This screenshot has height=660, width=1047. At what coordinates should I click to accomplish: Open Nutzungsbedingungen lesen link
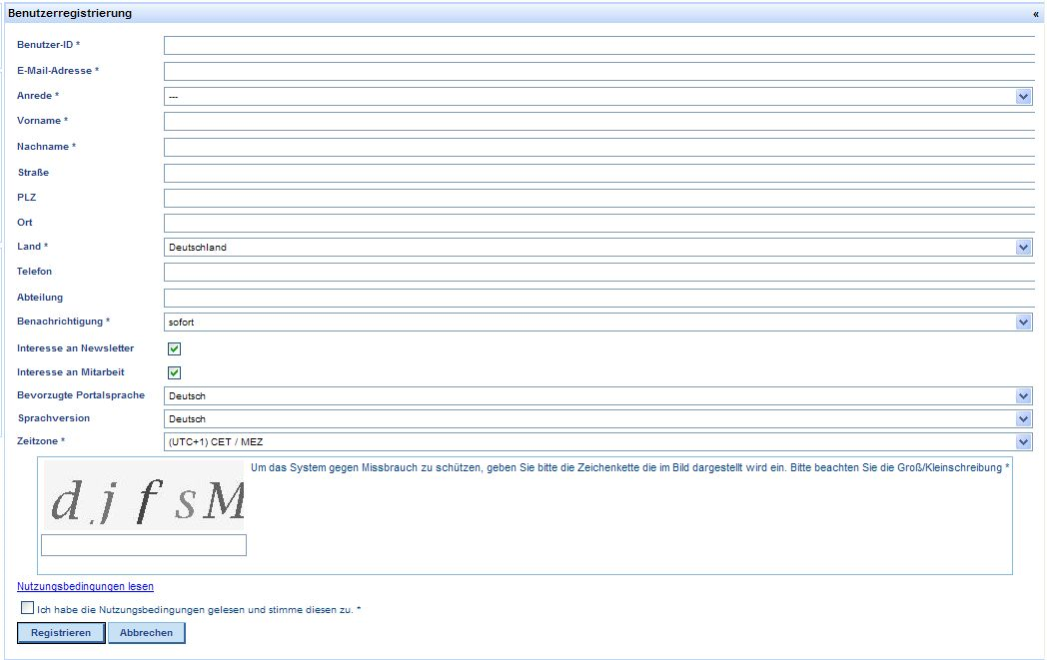[85, 587]
